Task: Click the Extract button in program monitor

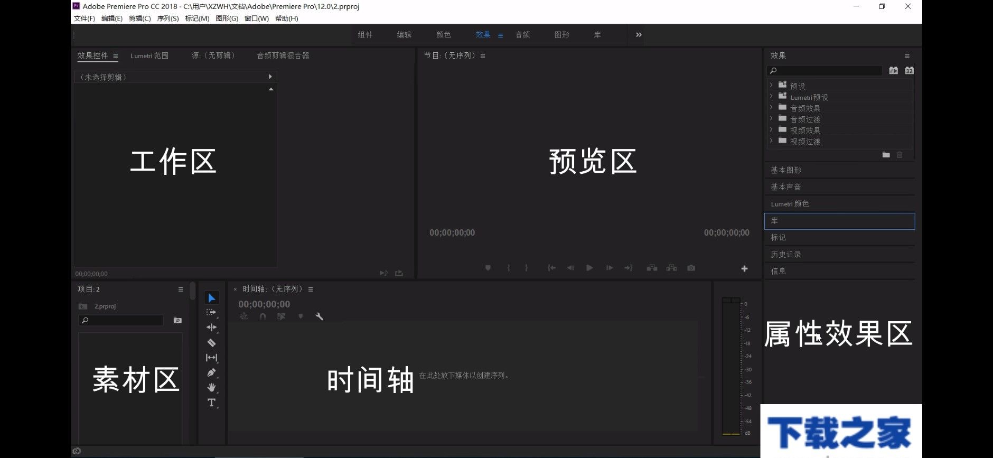Action: click(x=671, y=268)
